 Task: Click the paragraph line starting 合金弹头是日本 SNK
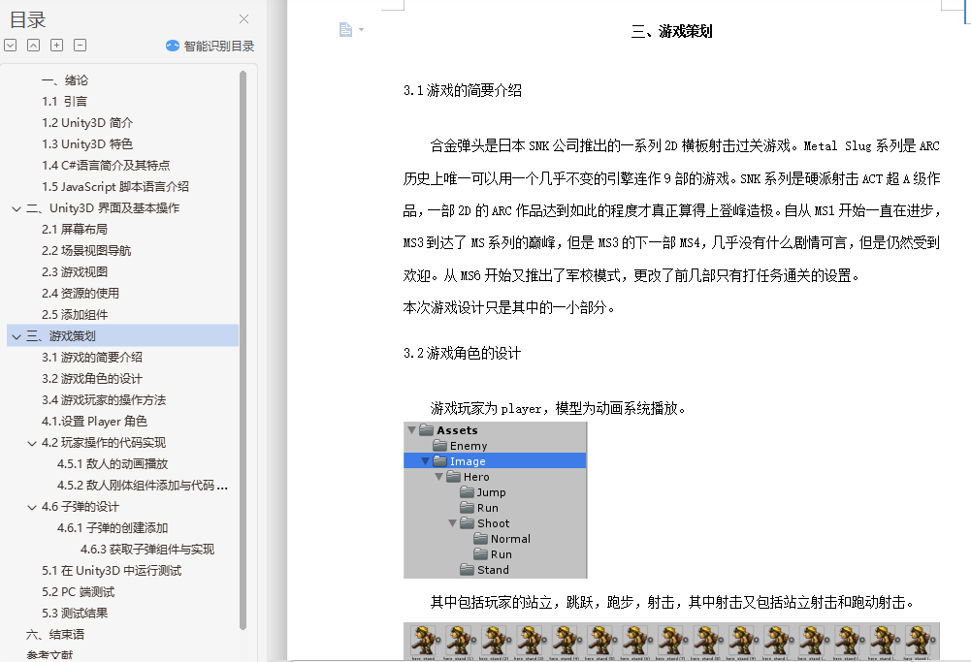point(685,146)
